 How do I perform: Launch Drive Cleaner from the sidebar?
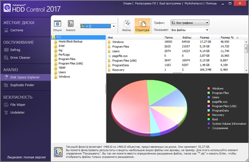coord(17,58)
